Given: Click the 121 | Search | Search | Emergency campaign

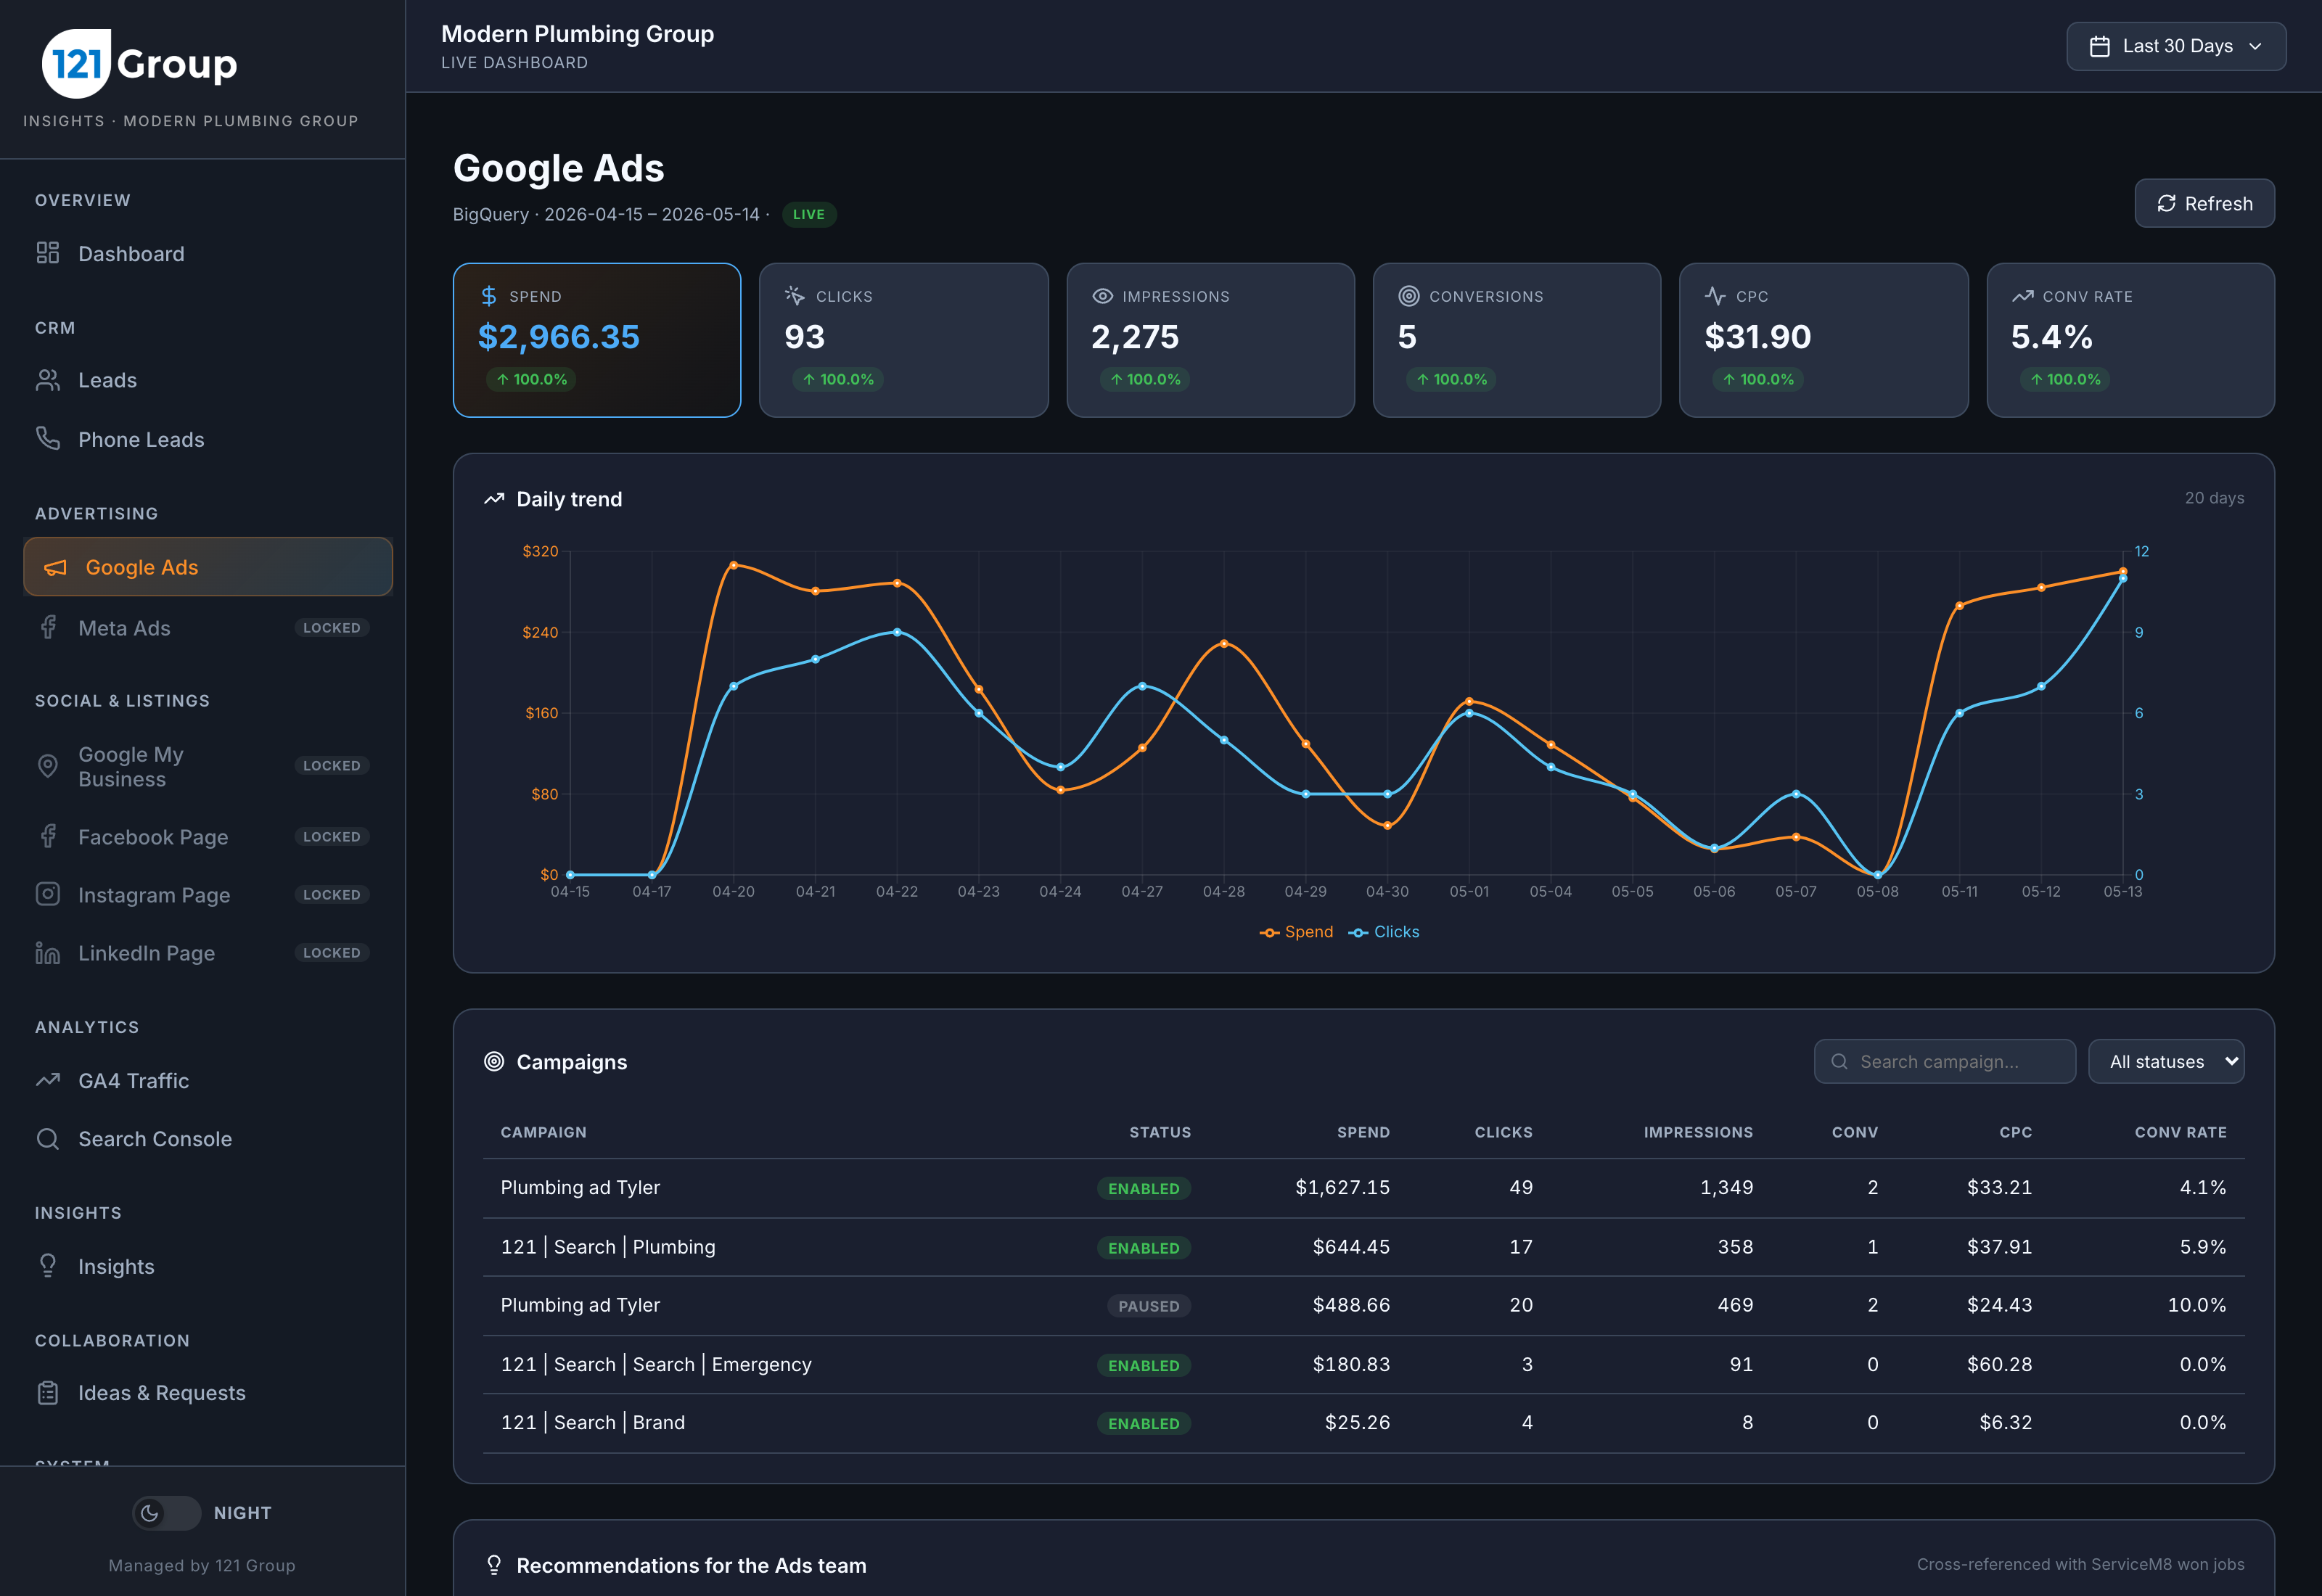Looking at the screenshot, I should click(656, 1364).
